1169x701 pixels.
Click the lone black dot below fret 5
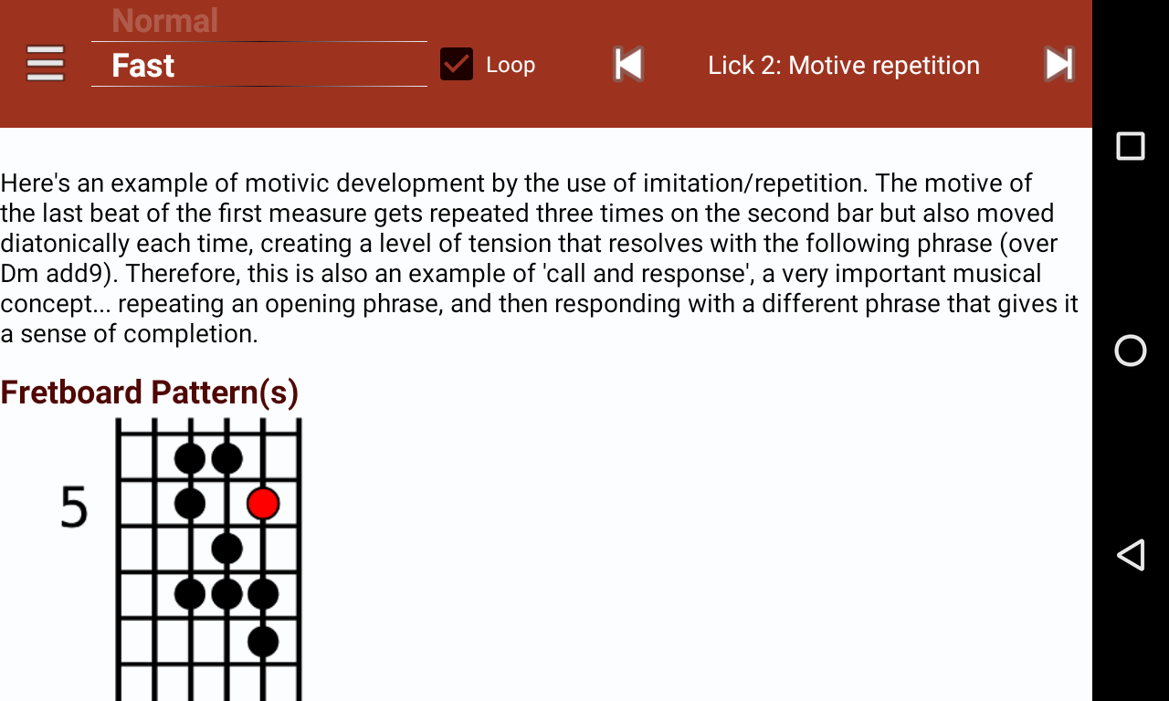tap(226, 549)
